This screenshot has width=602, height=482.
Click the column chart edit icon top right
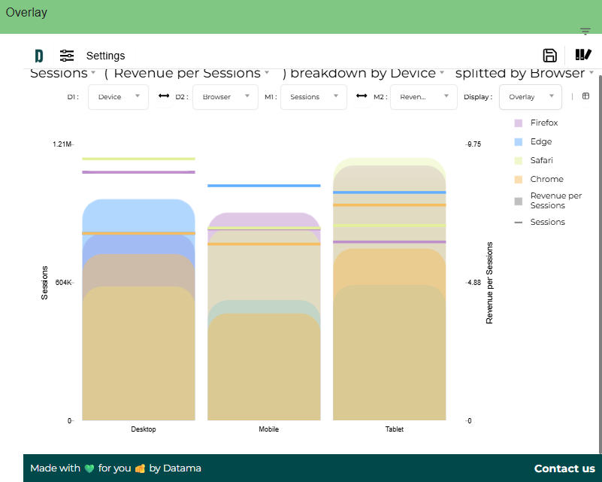point(583,55)
